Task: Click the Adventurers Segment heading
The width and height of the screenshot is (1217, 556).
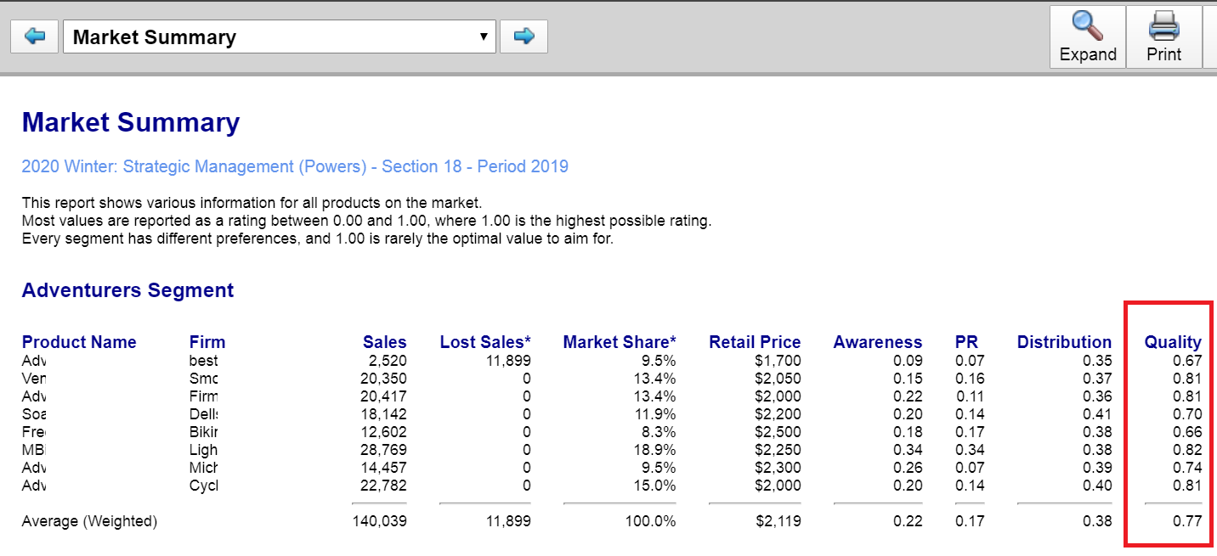Action: point(127,289)
